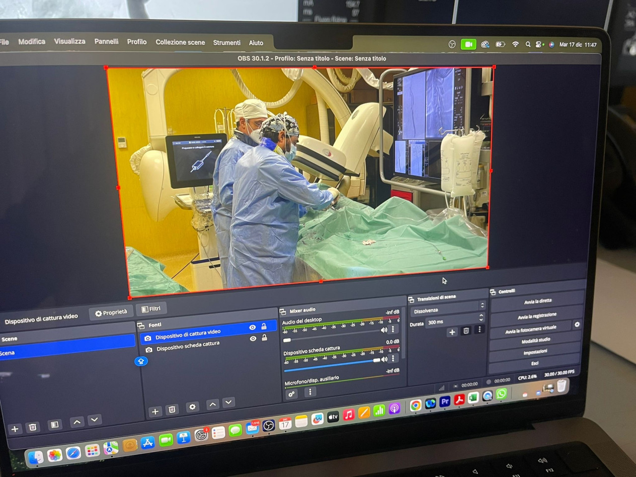Screen dimensions: 636x477
Task: Open Impostazioni in Controlli
Action: pos(535,352)
